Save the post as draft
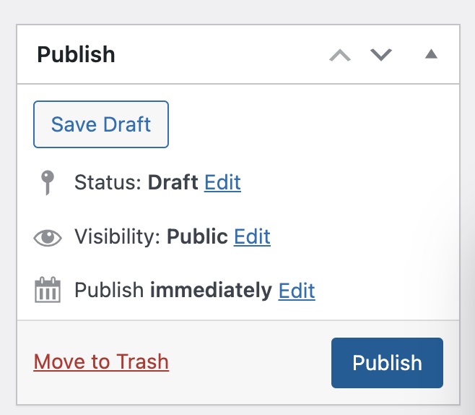 coord(101,124)
